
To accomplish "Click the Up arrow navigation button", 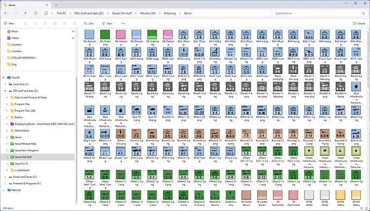I will pyautogui.click(x=26, y=13).
